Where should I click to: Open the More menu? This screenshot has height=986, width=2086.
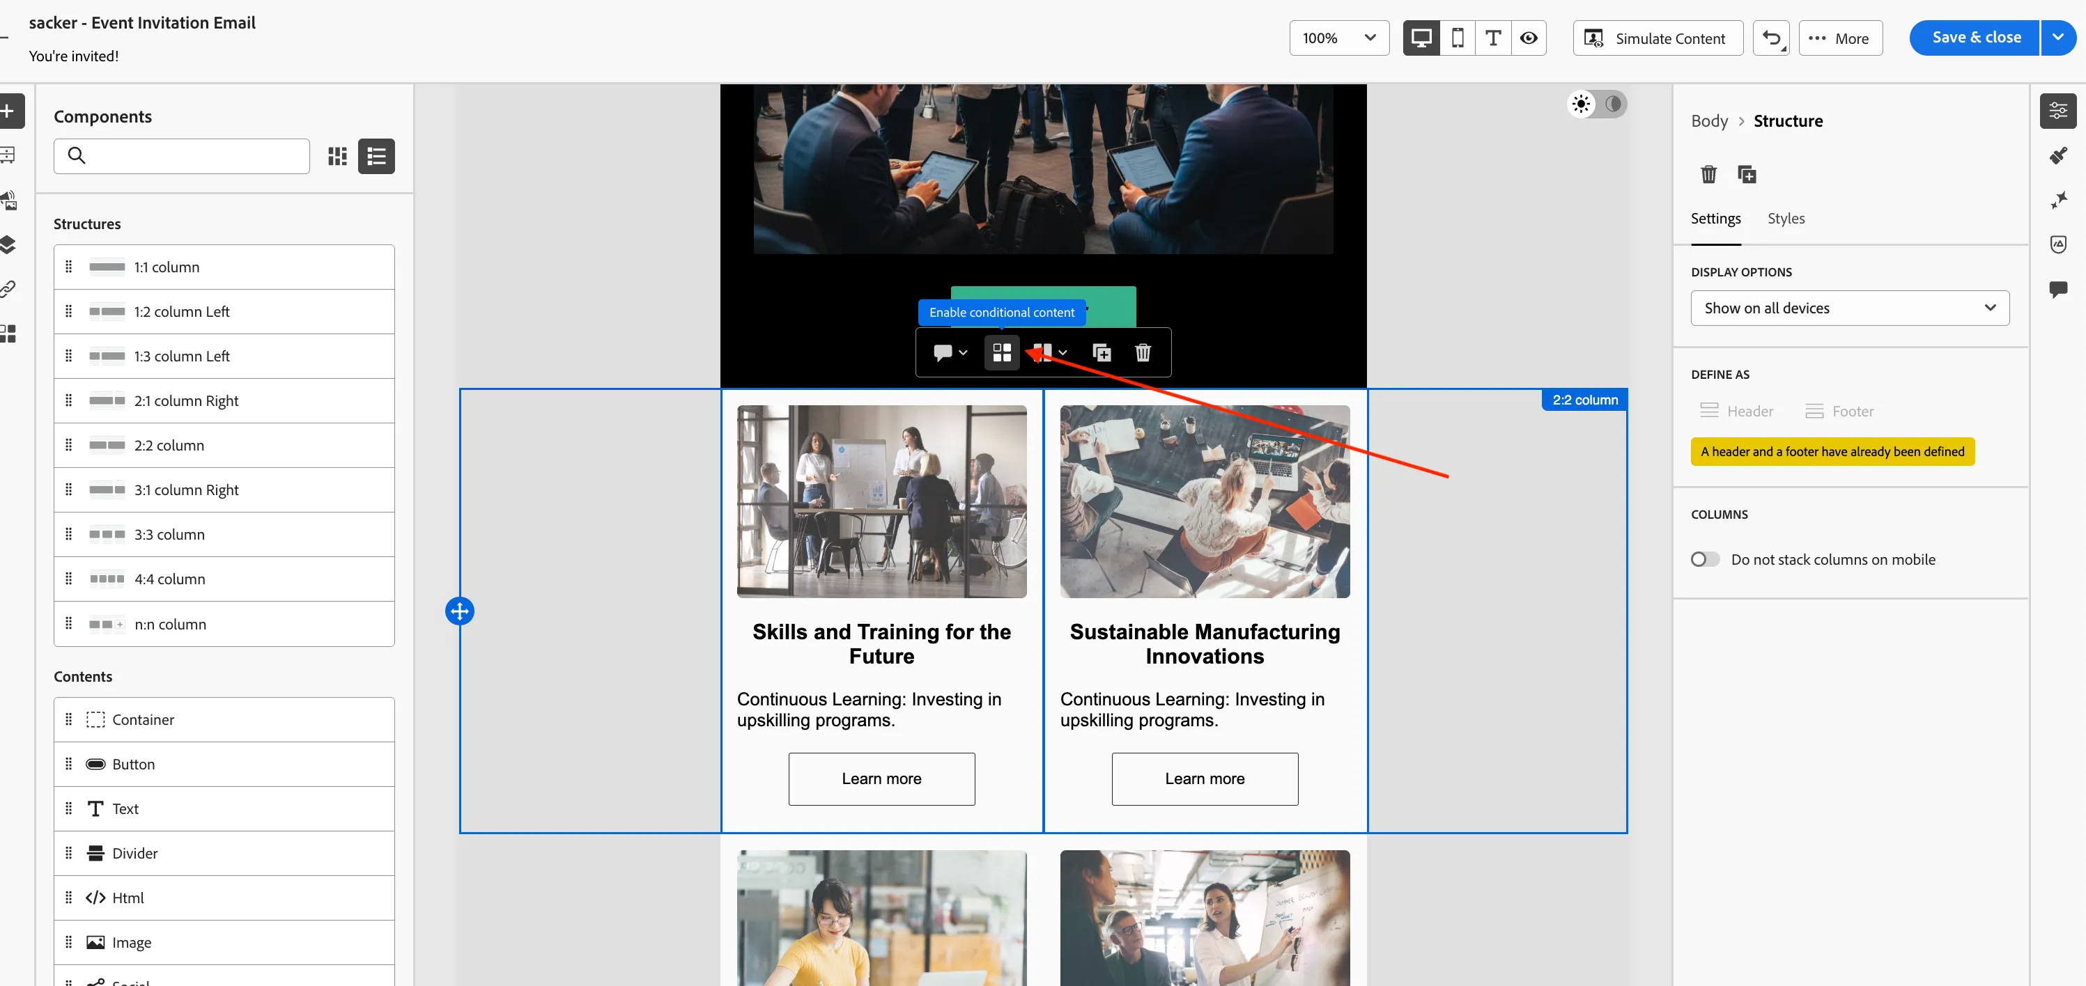click(x=1840, y=38)
